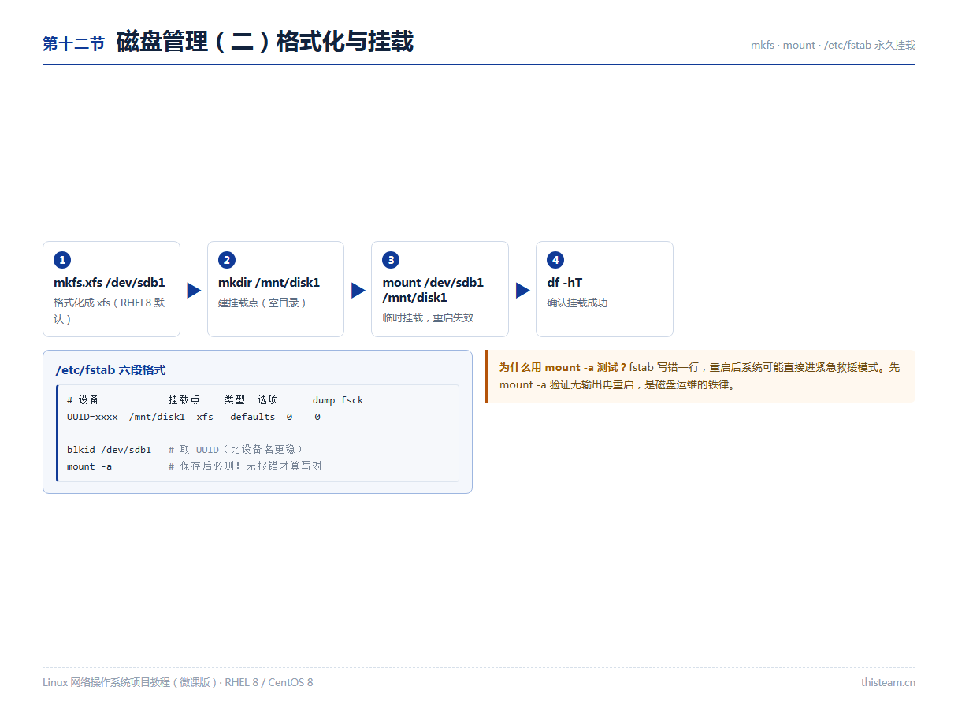The height and width of the screenshot is (709, 958).
Task: Click the 磁盘管理（二）格式化与挂载 title
Action: coord(265,42)
